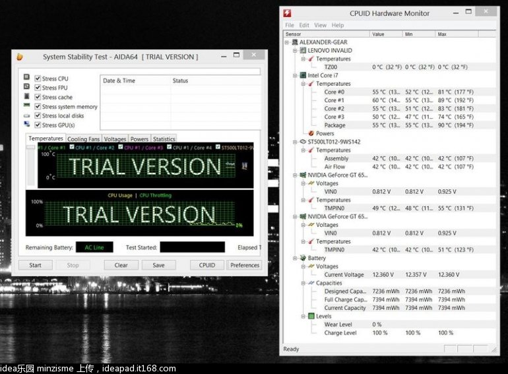
Task: Open the File menu in HWMonitor
Action: click(290, 25)
